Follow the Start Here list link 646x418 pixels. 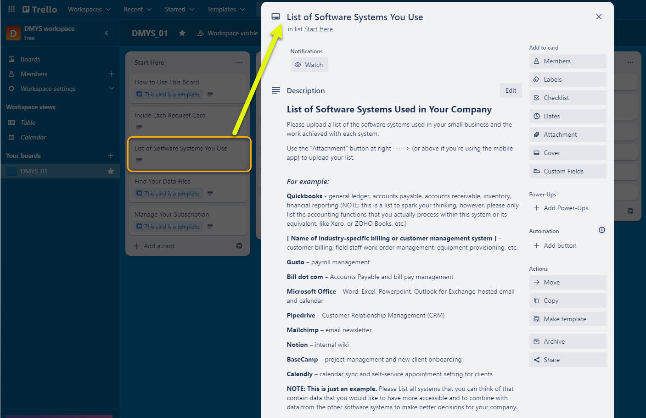click(318, 29)
